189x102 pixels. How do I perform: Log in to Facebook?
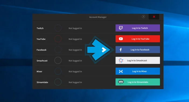(138, 50)
